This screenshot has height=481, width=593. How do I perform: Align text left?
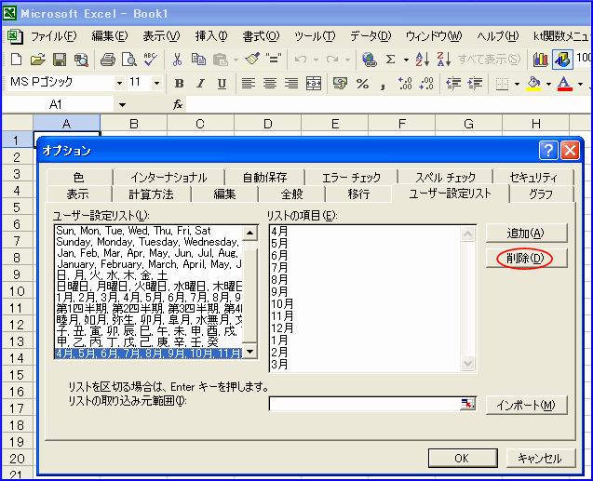(x=248, y=84)
